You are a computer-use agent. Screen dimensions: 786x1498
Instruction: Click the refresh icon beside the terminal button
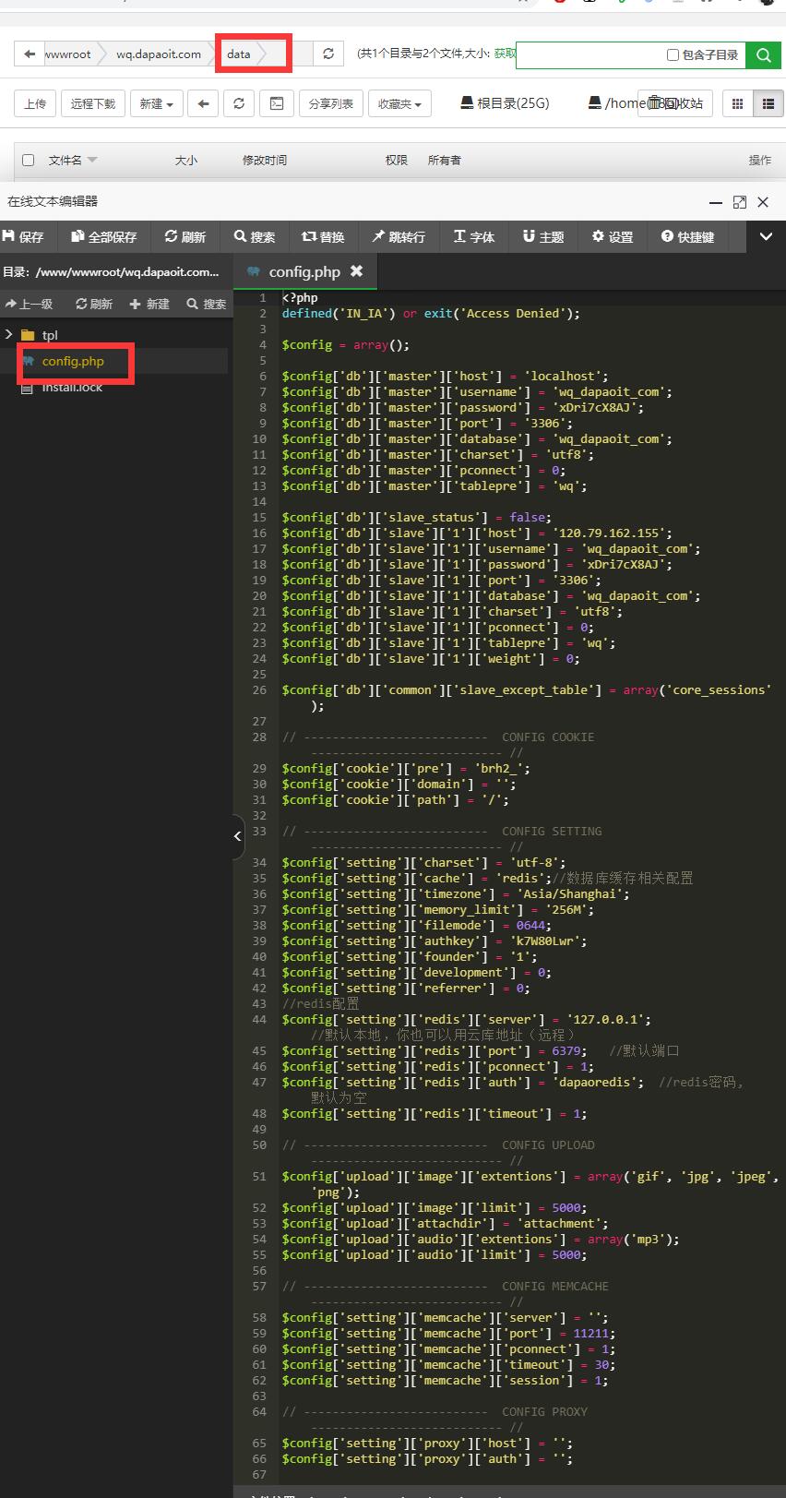(239, 103)
